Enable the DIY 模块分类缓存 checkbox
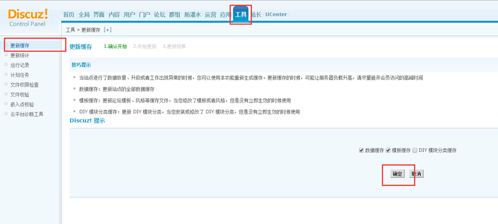Viewport: 498px width, 224px height. (415, 150)
